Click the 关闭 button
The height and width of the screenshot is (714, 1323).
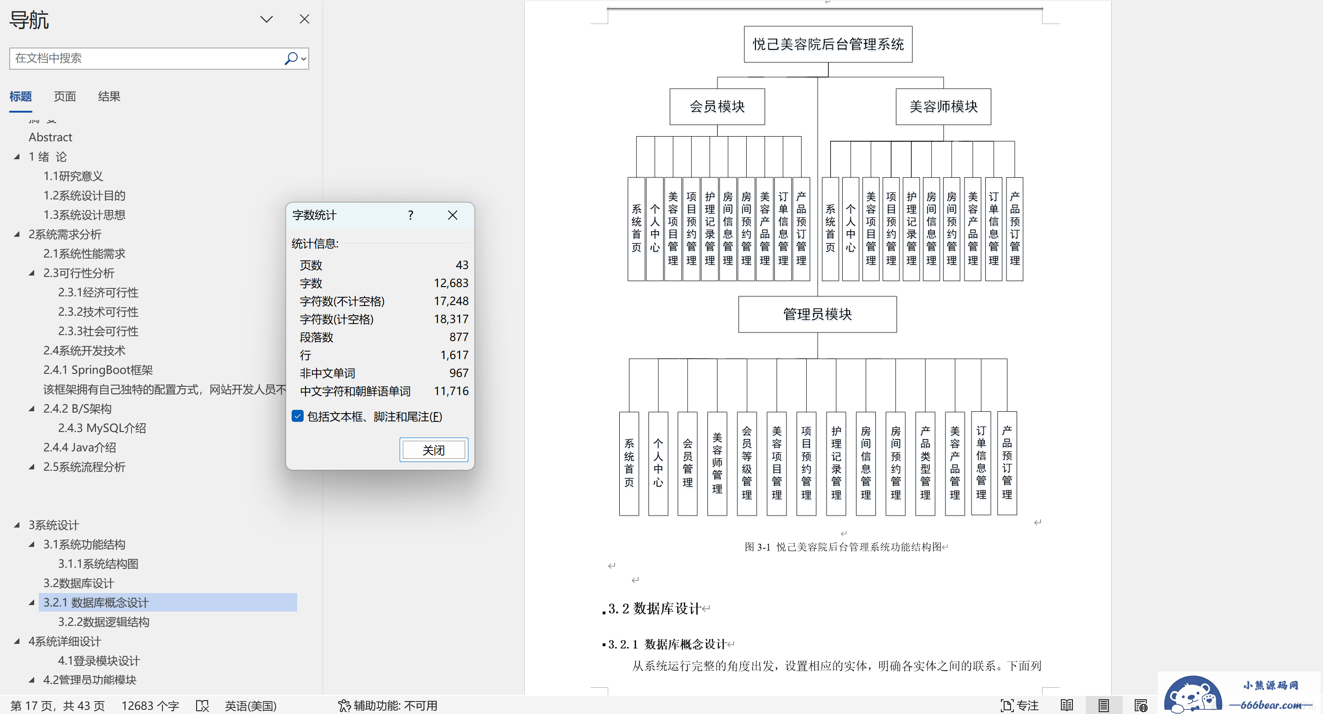pos(433,450)
